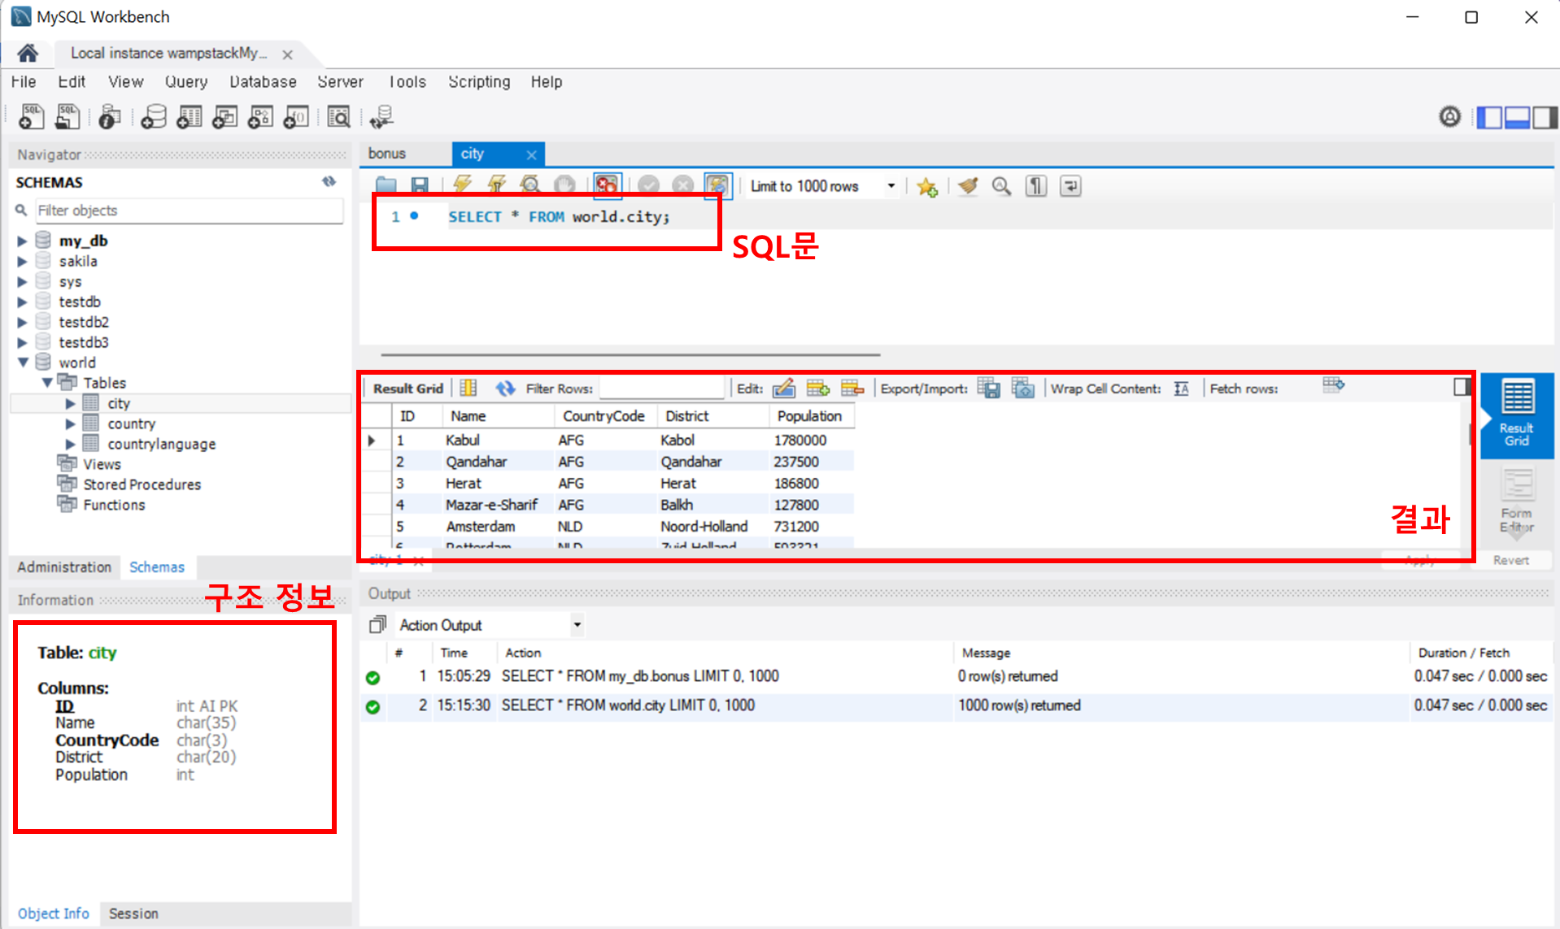
Task: Toggle continue-on-error execution button
Action: (x=607, y=186)
